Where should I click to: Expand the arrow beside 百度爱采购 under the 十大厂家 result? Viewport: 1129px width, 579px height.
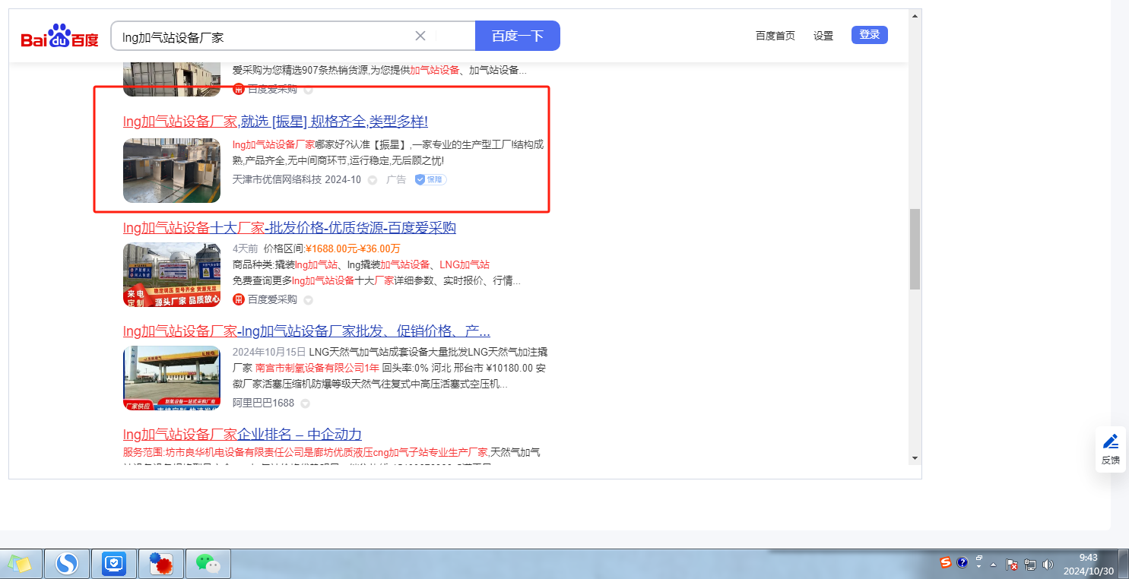point(308,300)
